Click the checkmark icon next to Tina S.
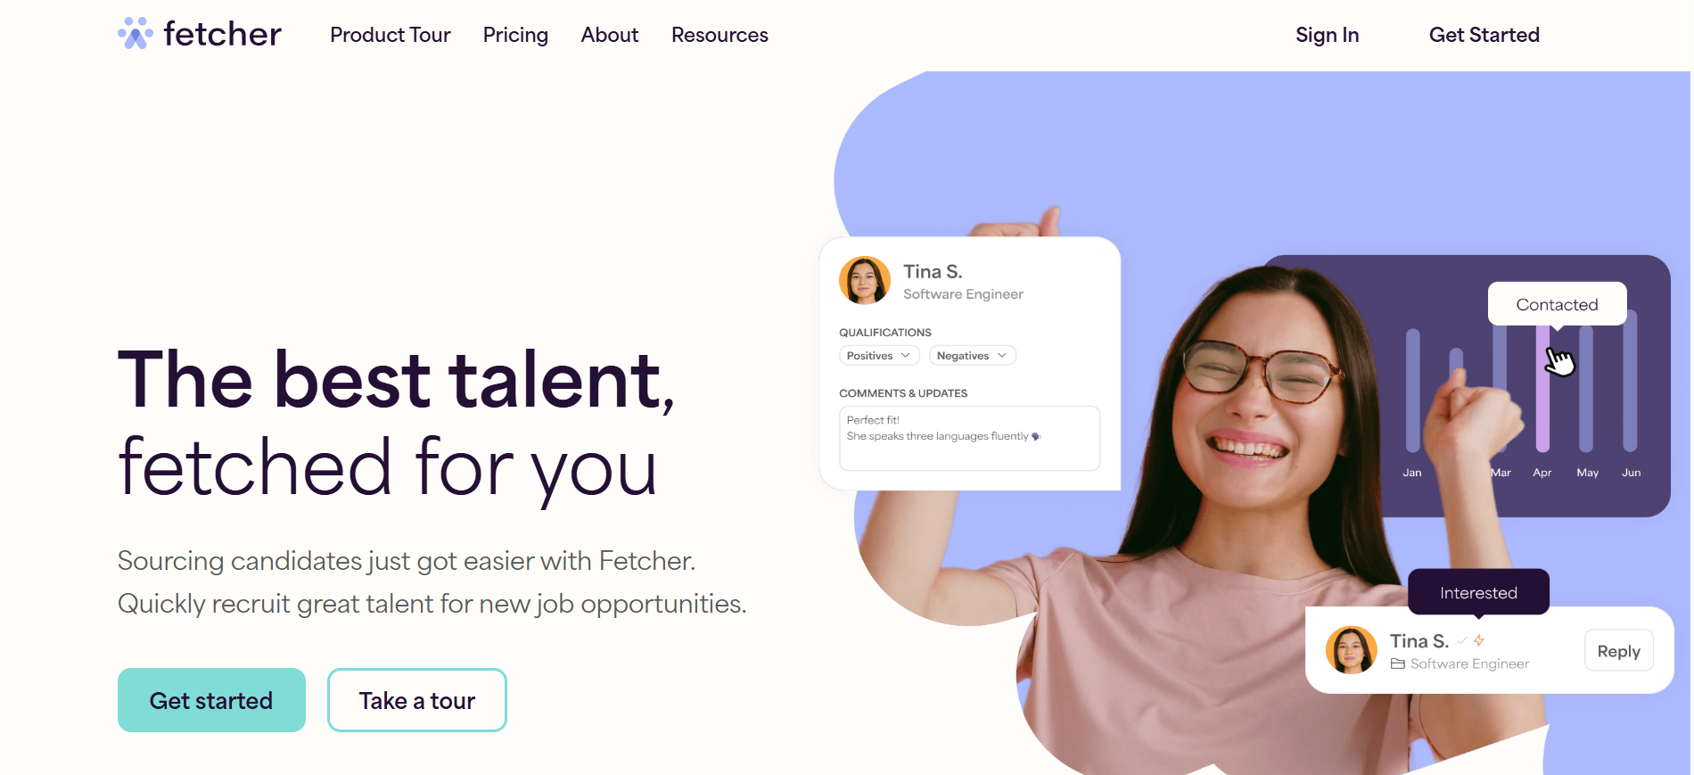This screenshot has width=1694, height=775. [x=1462, y=640]
